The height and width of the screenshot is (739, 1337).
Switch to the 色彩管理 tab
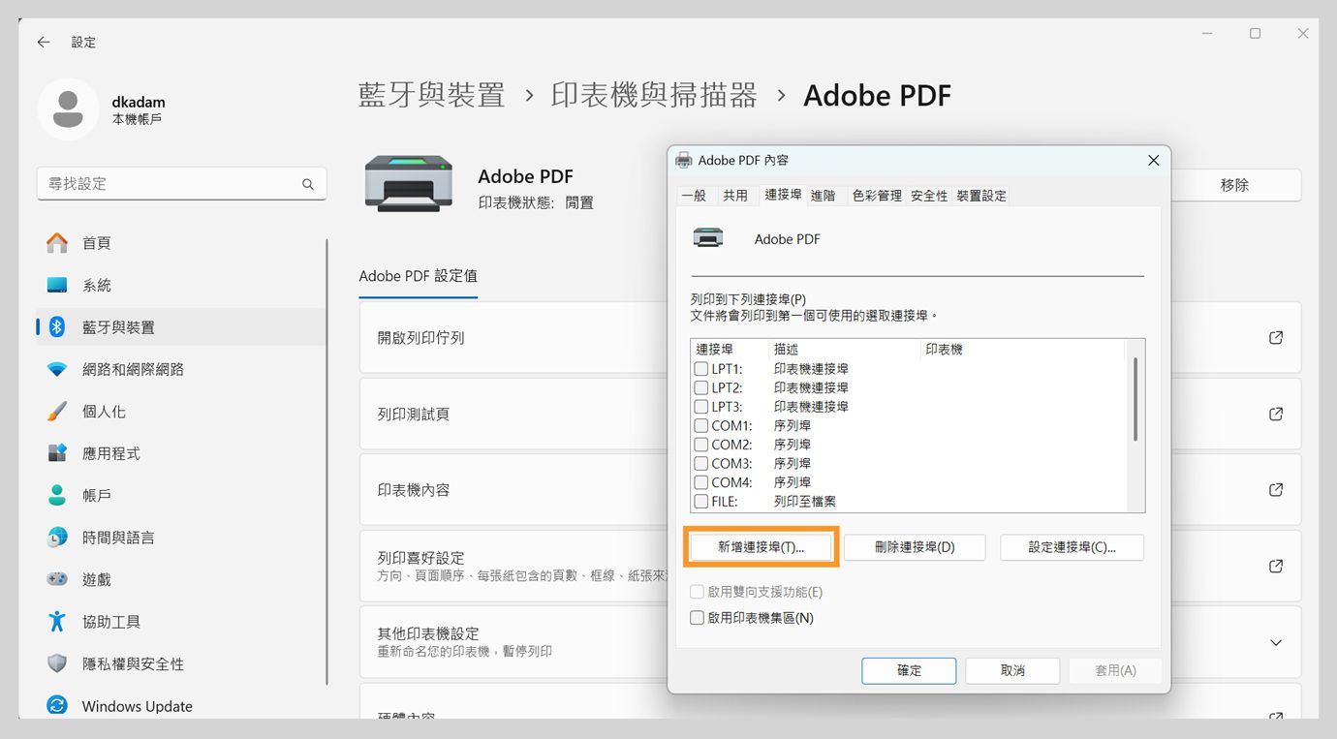click(x=876, y=195)
